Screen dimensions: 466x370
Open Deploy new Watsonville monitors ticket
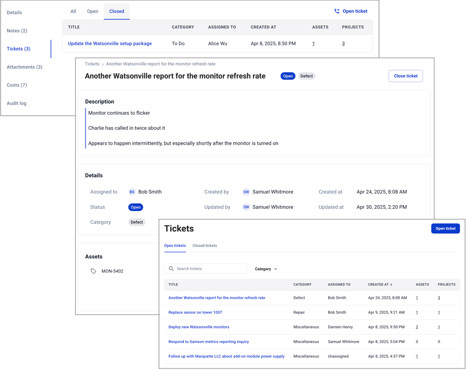199,327
